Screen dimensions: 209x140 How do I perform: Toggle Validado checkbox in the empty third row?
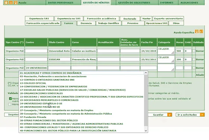click(x=194, y=68)
